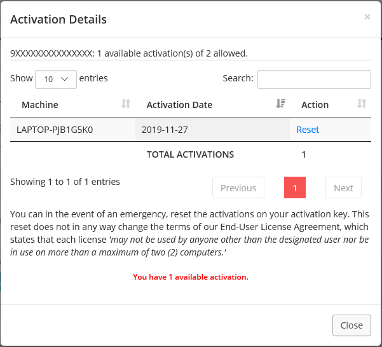The image size is (382, 347).
Task: Select page 1 in pagination
Action: (295, 187)
